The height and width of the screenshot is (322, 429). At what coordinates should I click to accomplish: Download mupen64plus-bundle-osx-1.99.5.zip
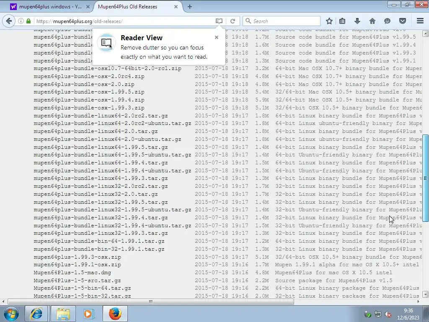coord(89,92)
